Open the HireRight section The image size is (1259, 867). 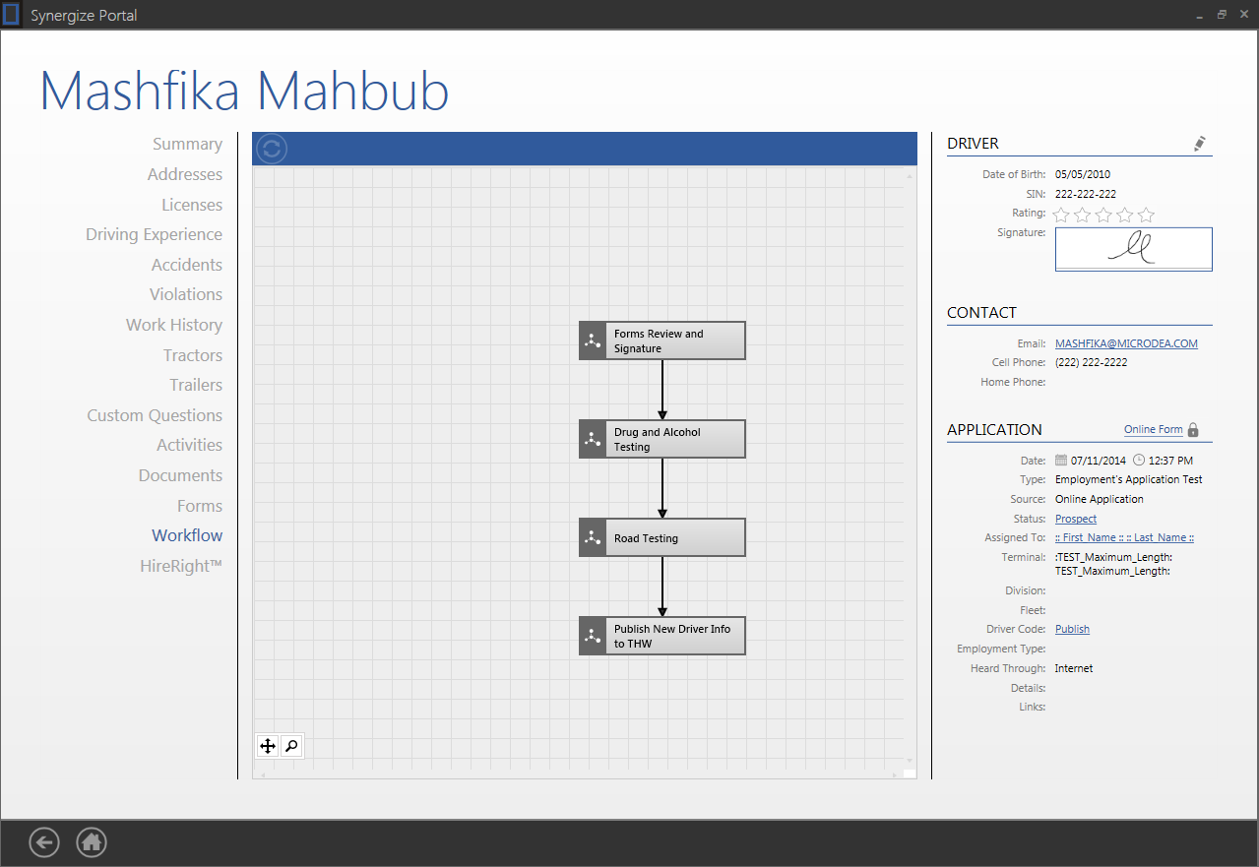(180, 566)
